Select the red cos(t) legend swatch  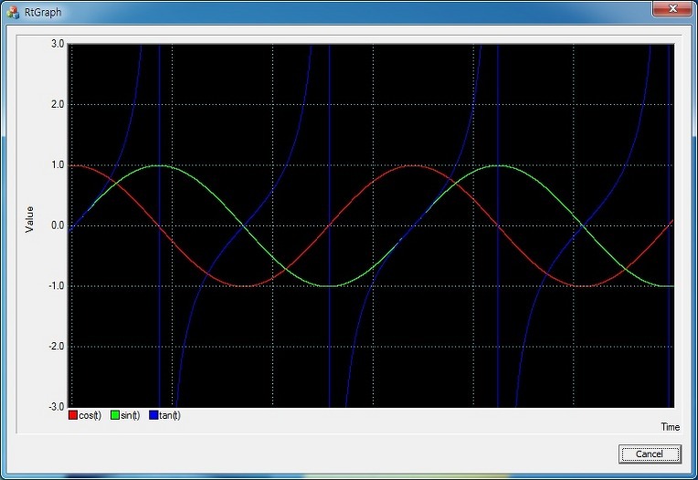pyautogui.click(x=73, y=415)
